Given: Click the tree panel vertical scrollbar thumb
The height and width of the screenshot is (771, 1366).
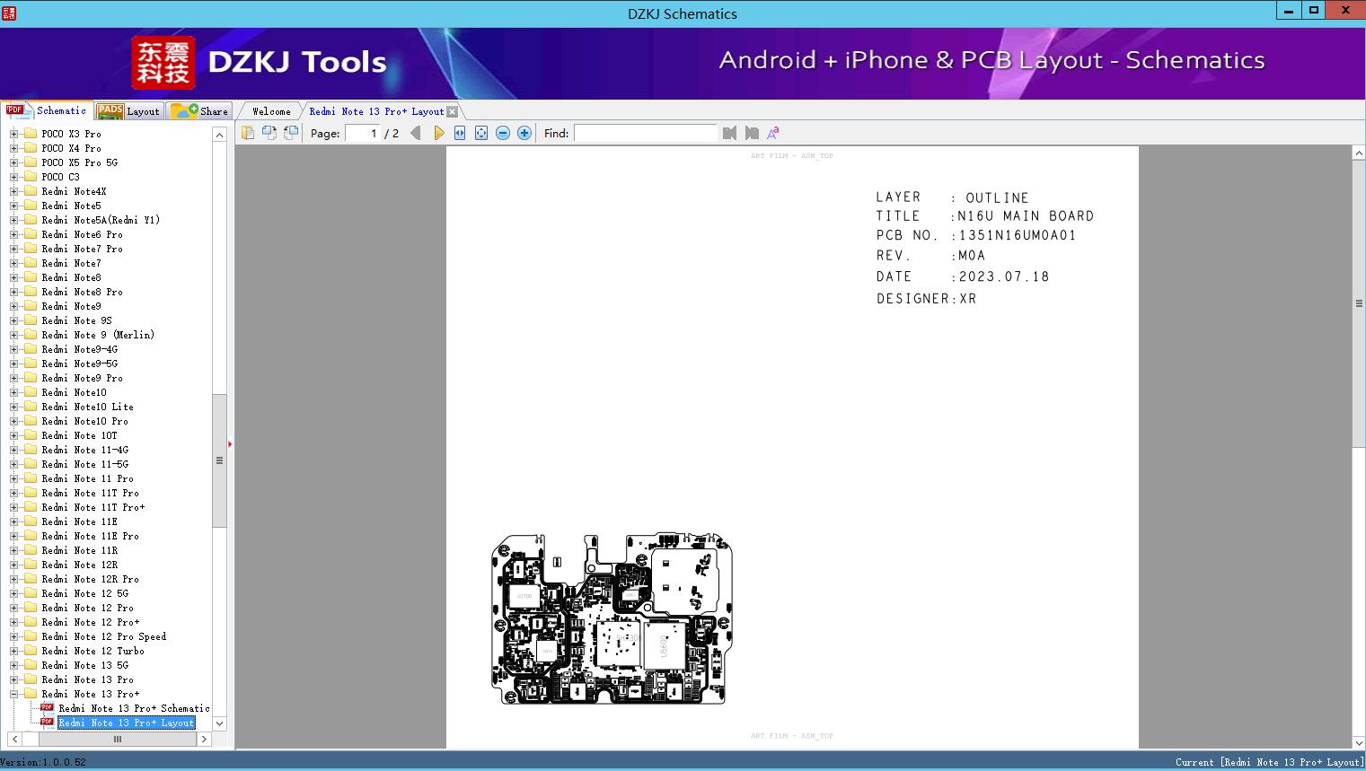Looking at the screenshot, I should [219, 460].
